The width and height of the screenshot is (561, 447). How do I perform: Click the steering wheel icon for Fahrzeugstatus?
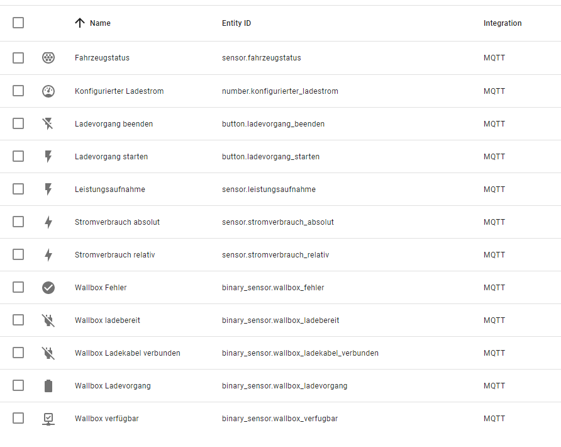click(x=50, y=57)
